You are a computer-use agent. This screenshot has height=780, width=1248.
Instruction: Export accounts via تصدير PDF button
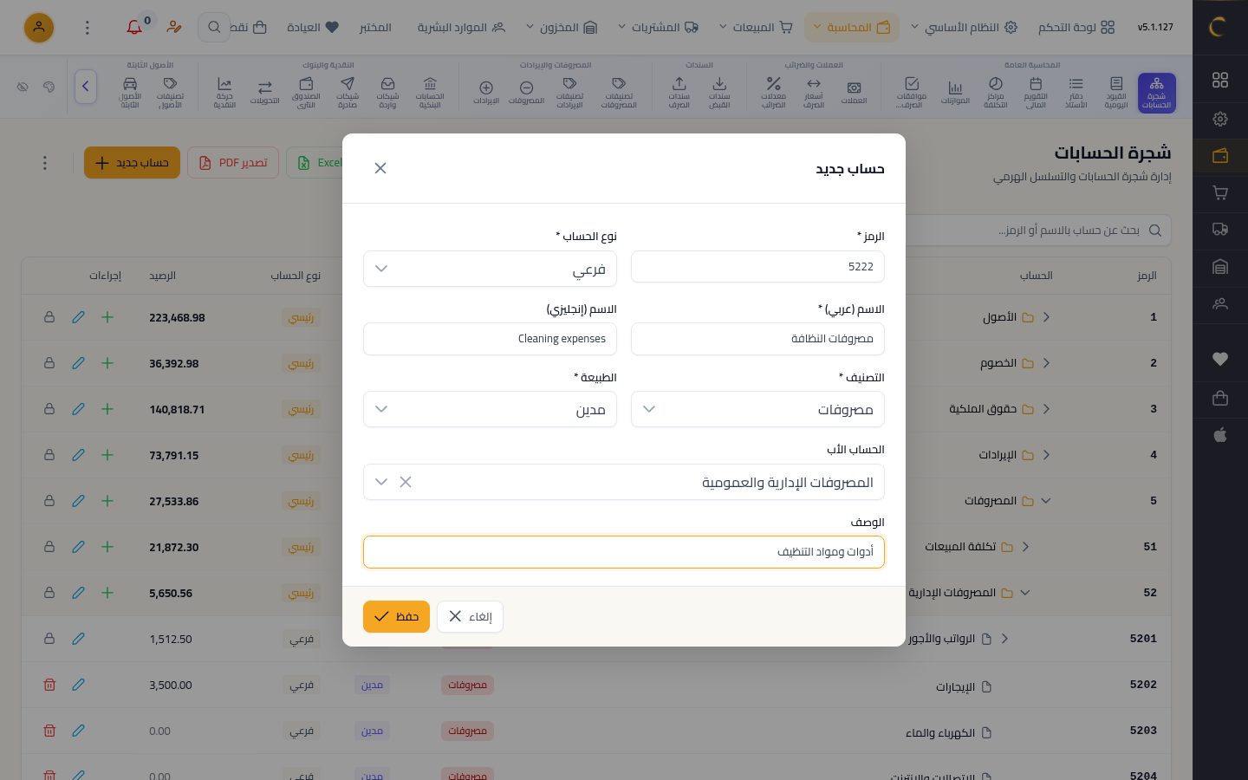click(233, 163)
